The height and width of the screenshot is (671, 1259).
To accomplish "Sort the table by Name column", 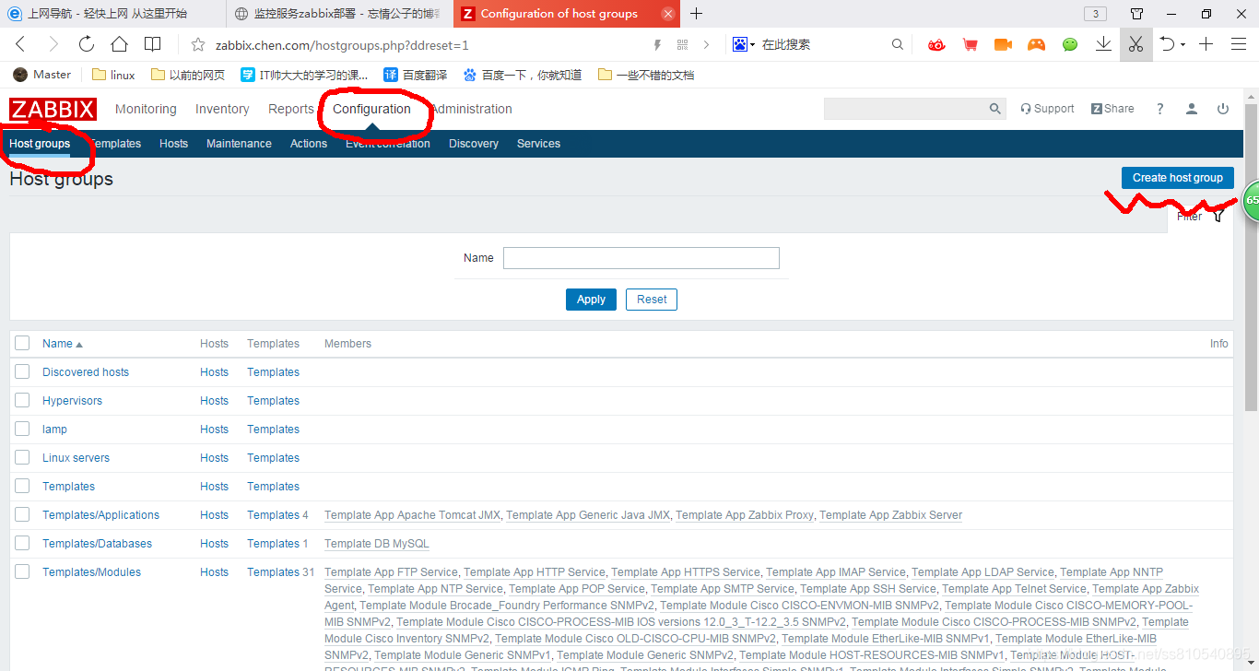I will point(62,344).
